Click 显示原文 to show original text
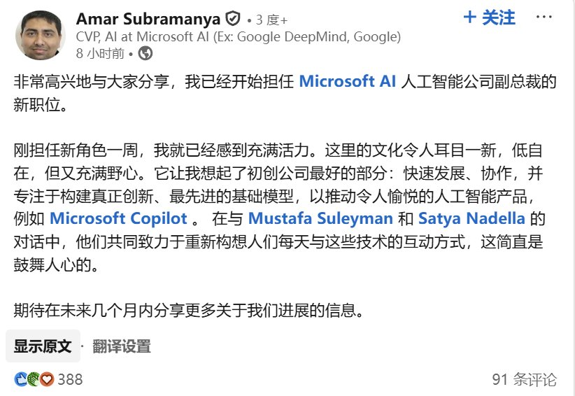This screenshot has height=396, width=575. point(43,346)
